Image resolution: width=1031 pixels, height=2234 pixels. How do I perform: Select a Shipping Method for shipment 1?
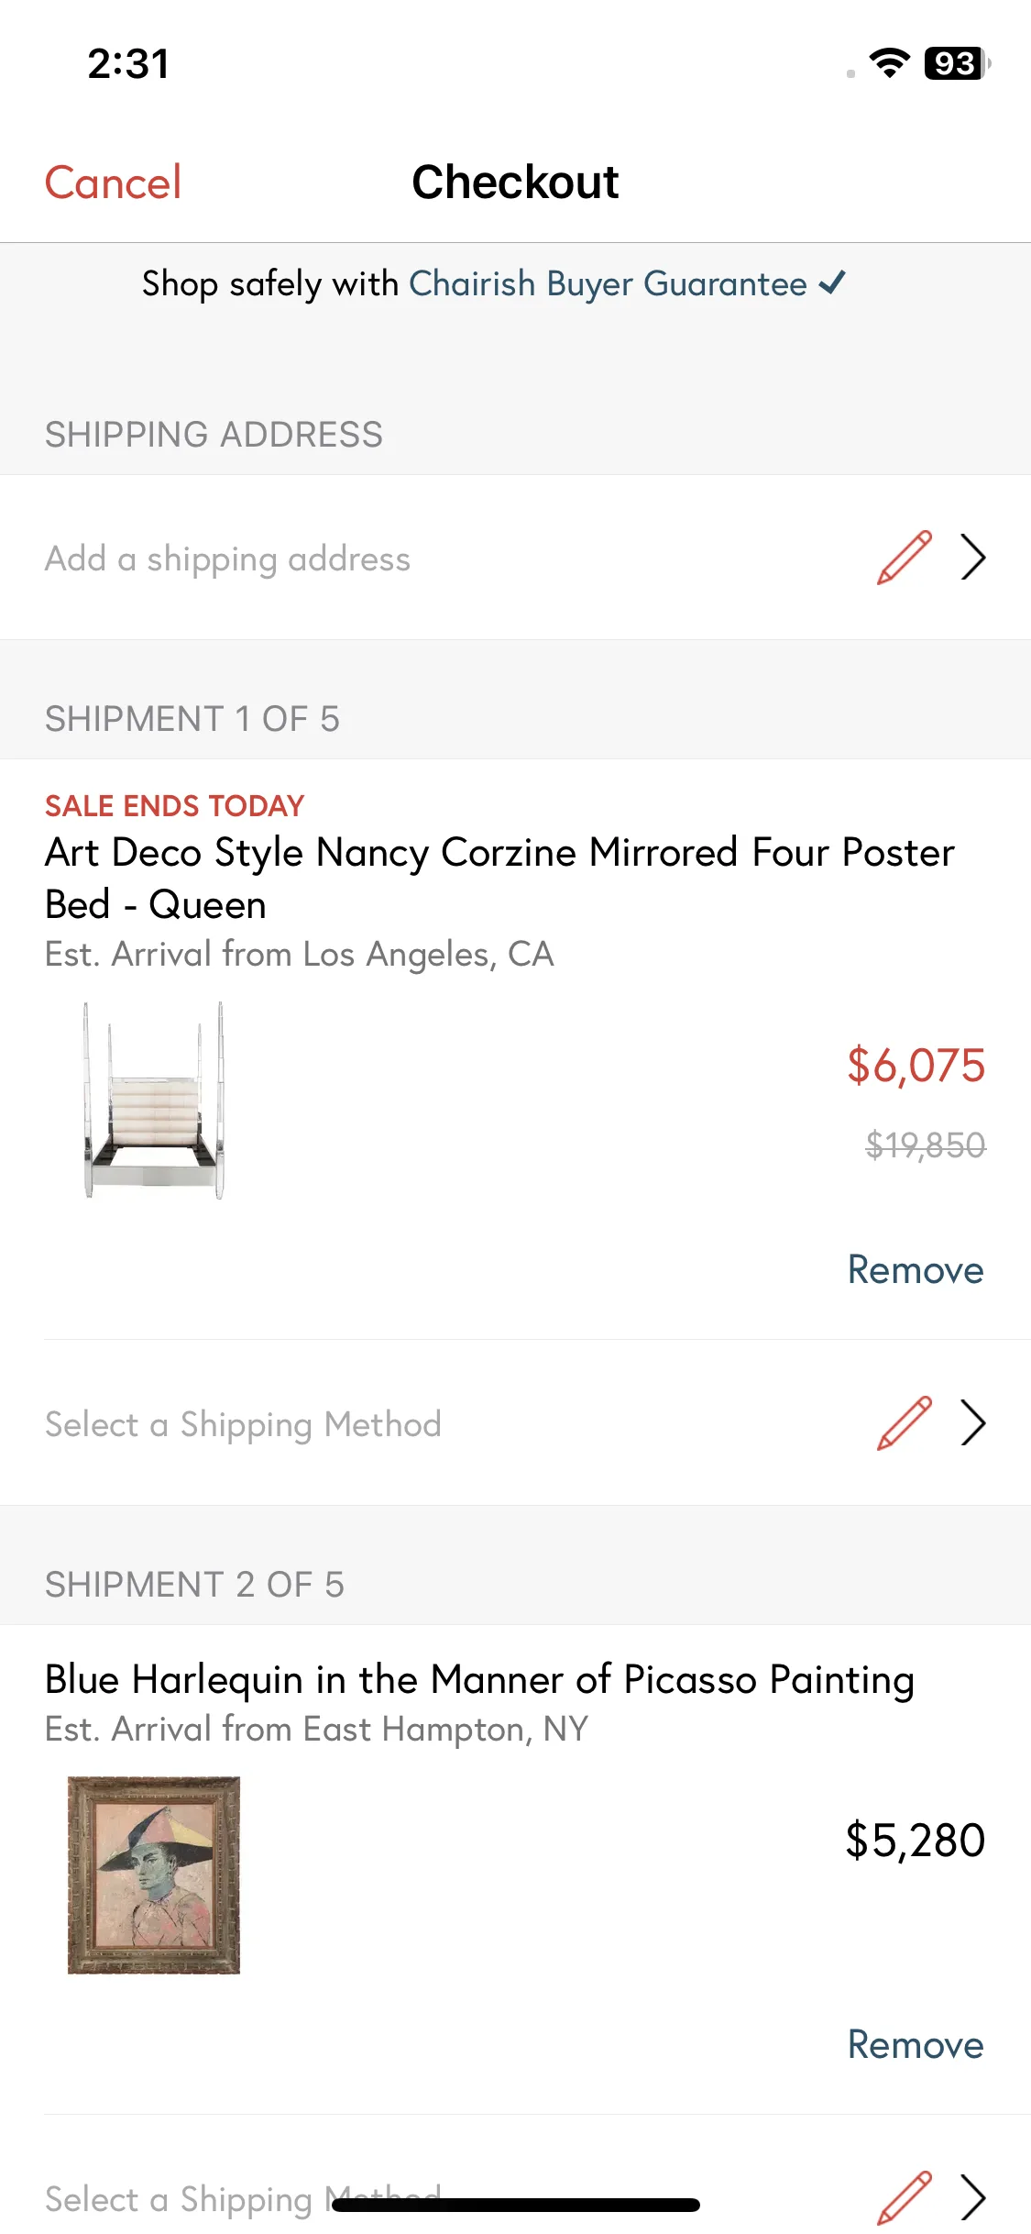coord(515,1423)
